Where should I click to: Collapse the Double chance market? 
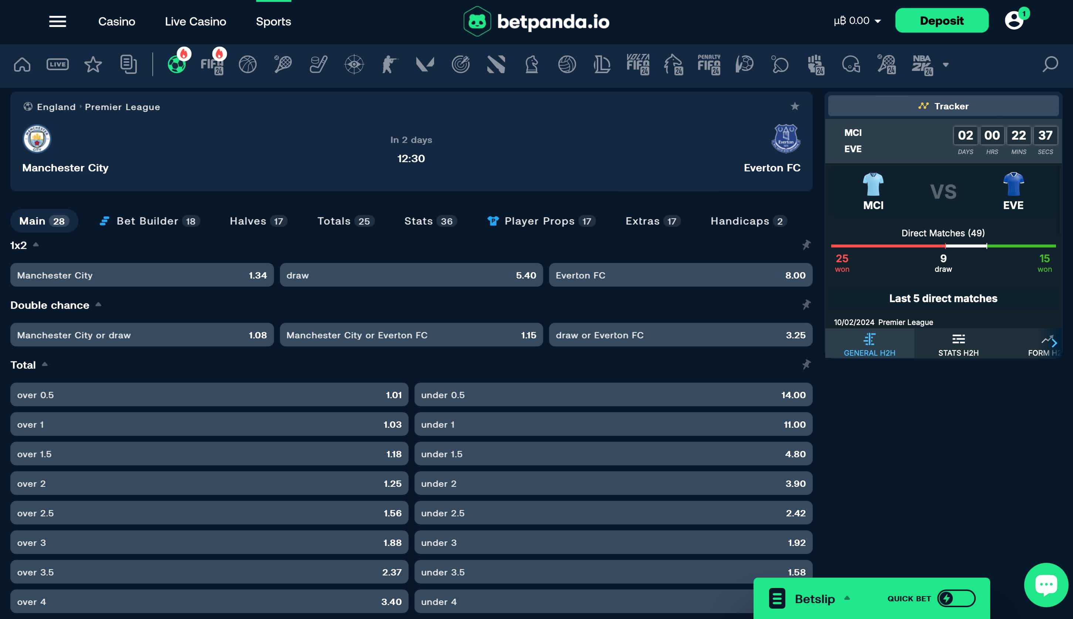click(98, 304)
